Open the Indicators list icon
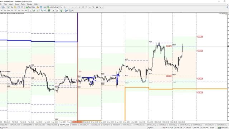 (x=61, y=10)
